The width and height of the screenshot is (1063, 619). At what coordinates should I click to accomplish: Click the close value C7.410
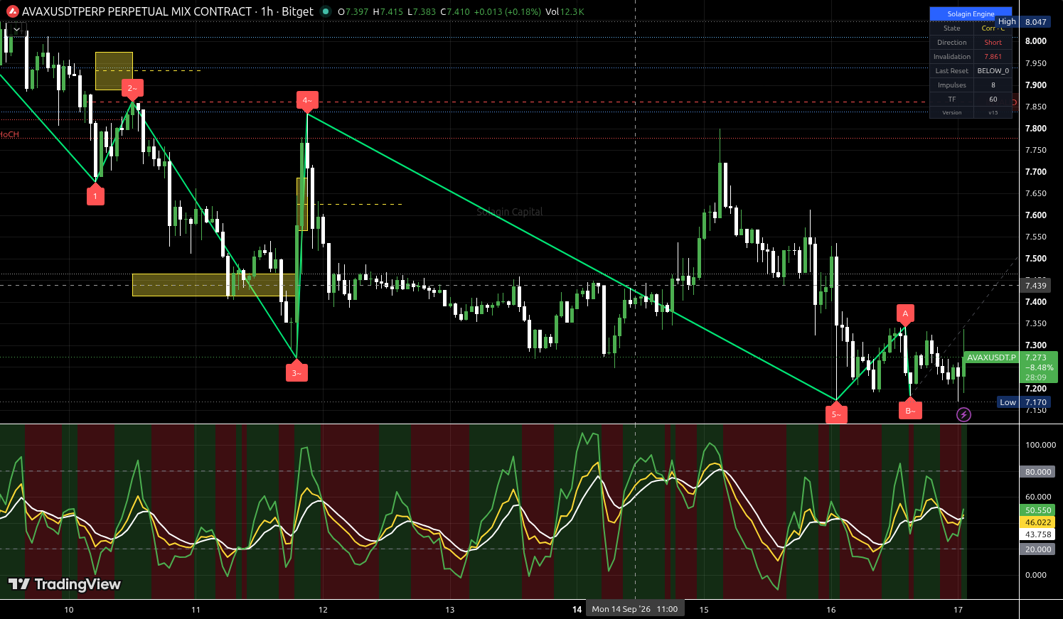coord(455,11)
